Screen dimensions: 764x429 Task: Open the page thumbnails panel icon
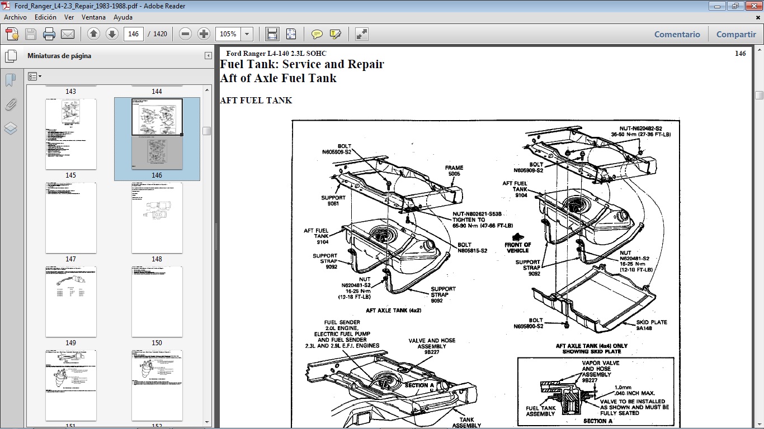pos(11,56)
